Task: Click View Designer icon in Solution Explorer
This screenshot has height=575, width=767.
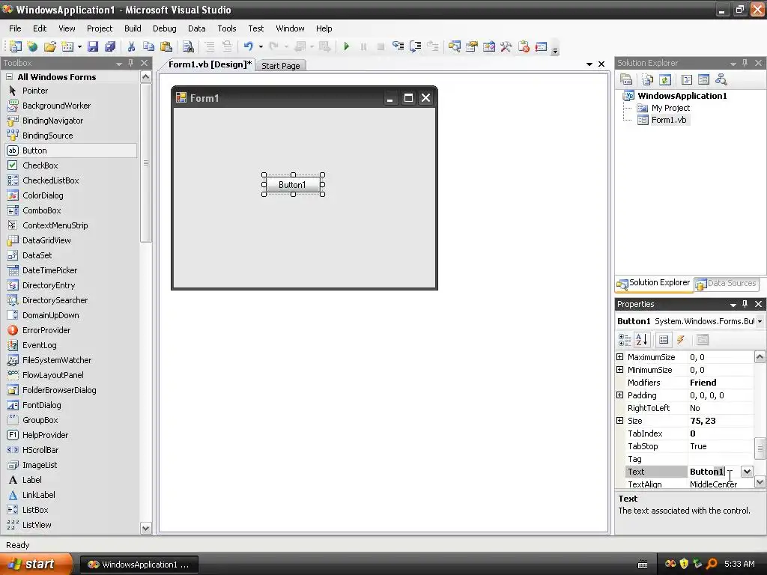Action: pos(703,79)
